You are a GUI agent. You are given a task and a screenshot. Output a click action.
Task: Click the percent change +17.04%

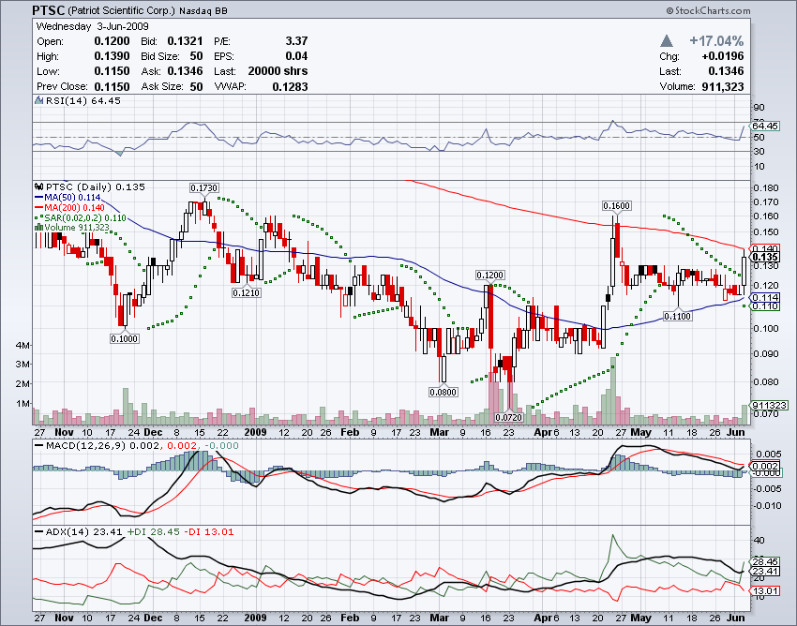pos(716,41)
